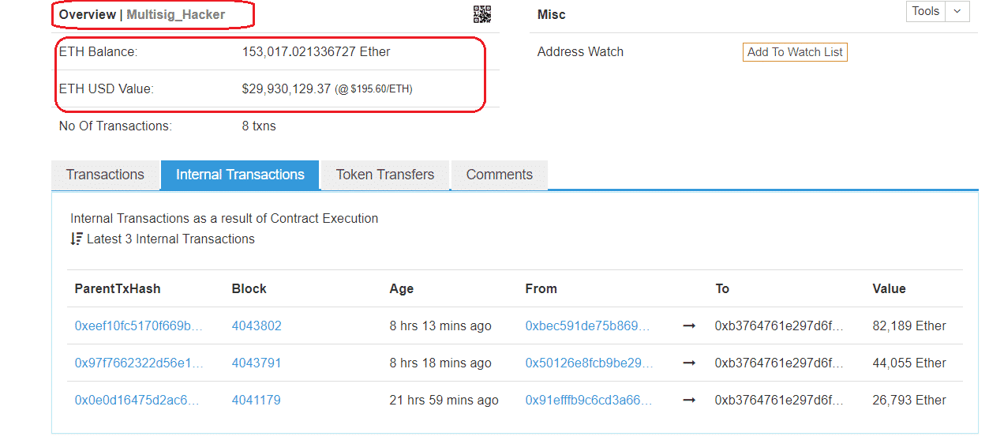This screenshot has width=989, height=444.
Task: Open block 4043791 link
Action: [257, 363]
